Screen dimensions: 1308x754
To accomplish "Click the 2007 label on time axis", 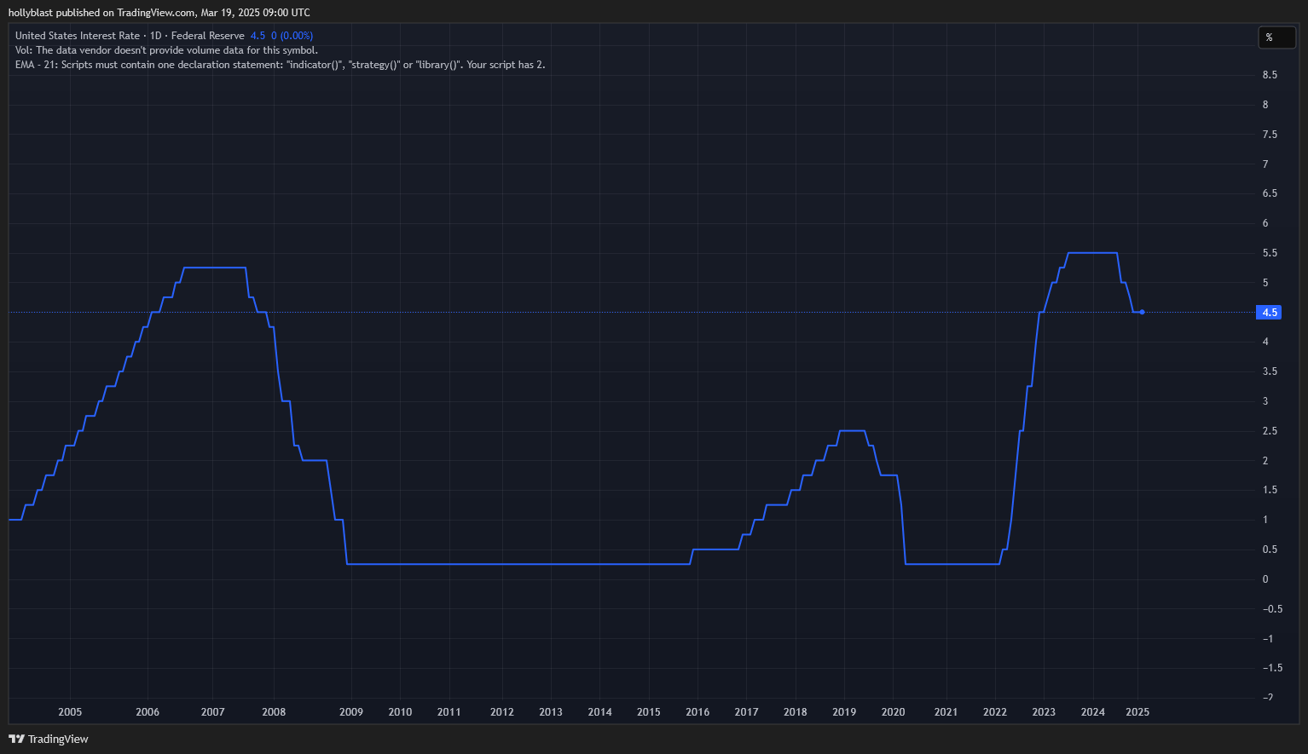I will tap(213, 712).
